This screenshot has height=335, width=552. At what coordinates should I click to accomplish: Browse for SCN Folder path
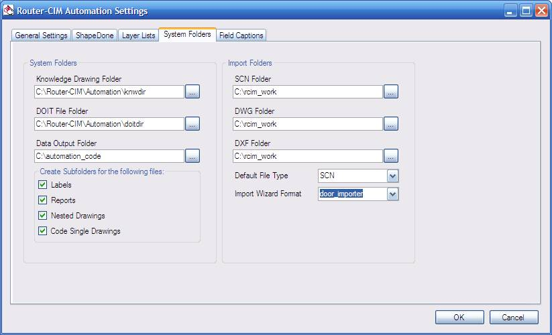pos(391,92)
